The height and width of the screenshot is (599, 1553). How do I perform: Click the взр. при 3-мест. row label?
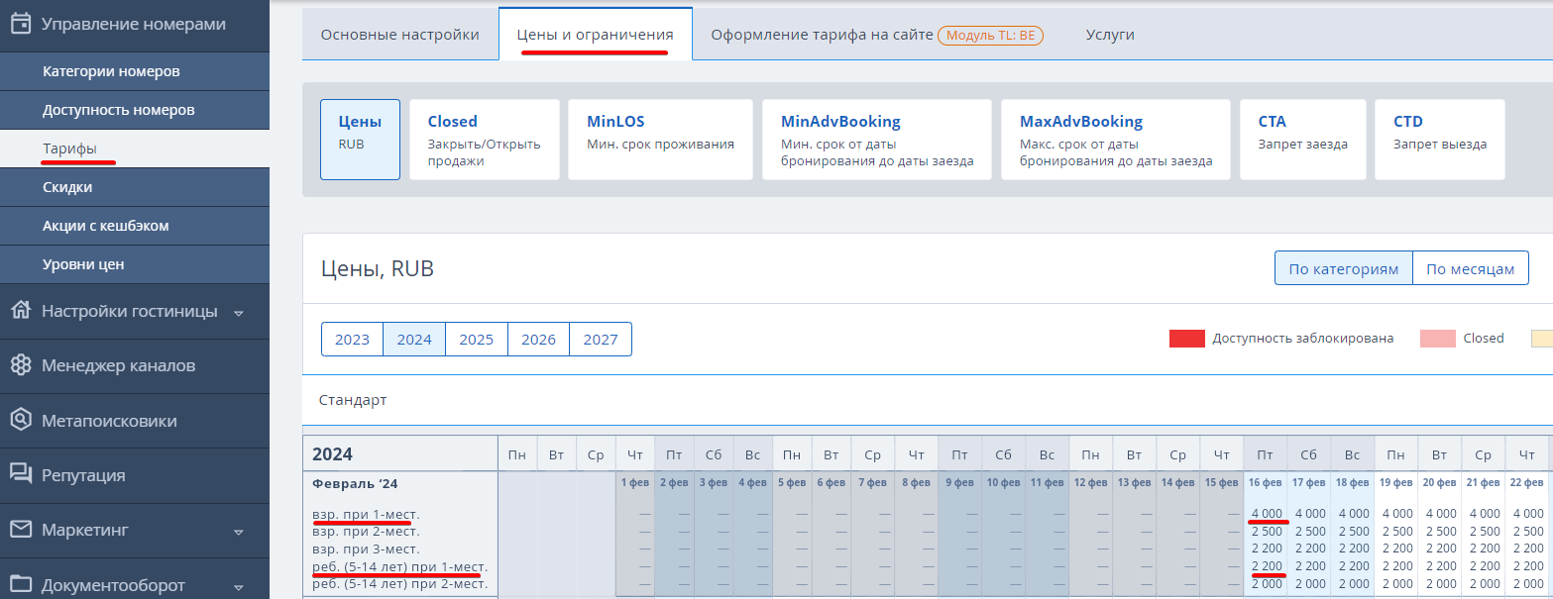pos(366,549)
